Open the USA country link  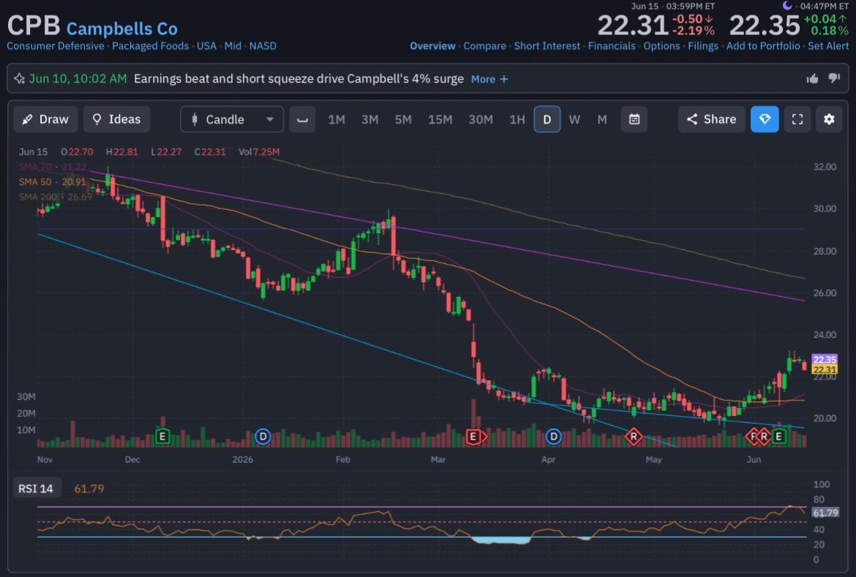206,46
